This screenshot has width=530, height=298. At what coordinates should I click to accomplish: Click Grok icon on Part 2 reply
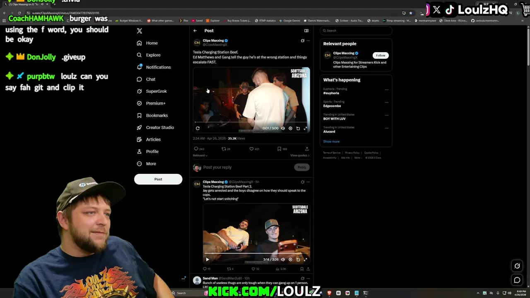coord(302,182)
